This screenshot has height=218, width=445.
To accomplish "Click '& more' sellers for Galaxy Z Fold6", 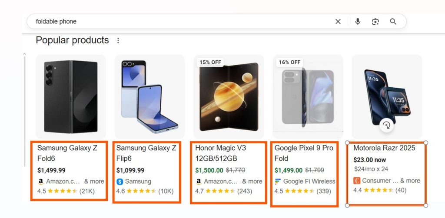I will pos(94,181).
